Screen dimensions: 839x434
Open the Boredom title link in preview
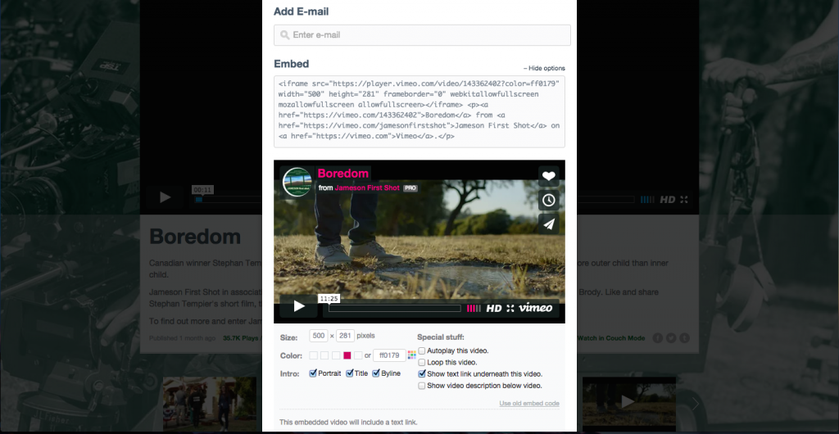[x=343, y=173]
